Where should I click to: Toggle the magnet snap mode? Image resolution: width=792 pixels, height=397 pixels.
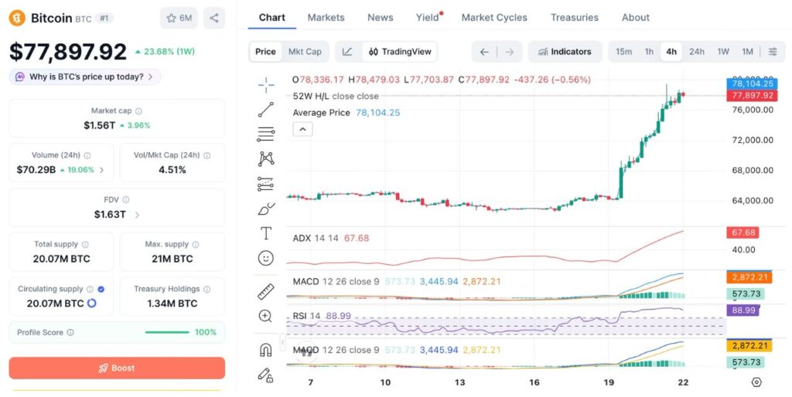pyautogui.click(x=266, y=350)
